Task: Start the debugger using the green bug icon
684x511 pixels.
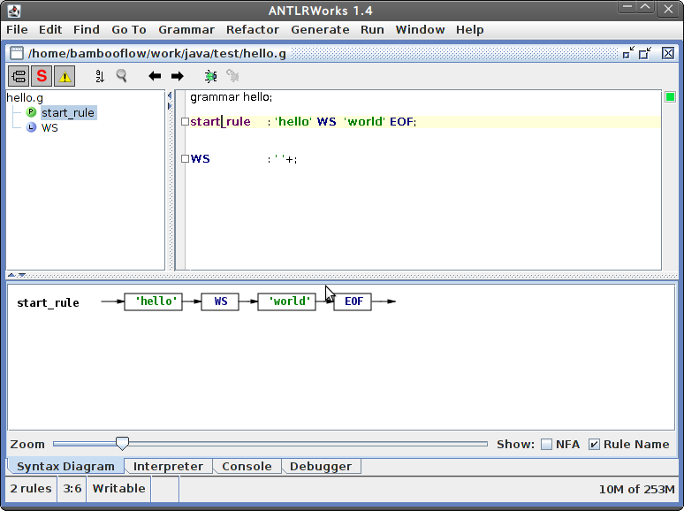Action: click(210, 76)
